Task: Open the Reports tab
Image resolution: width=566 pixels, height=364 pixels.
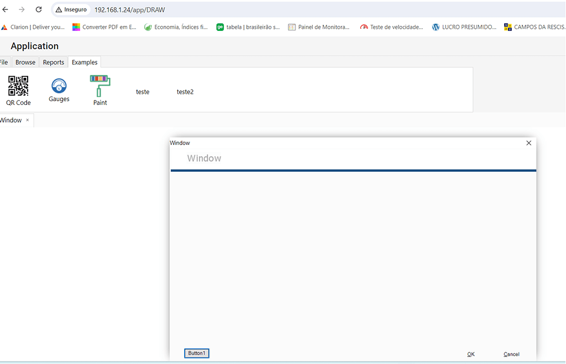Action: [53, 62]
